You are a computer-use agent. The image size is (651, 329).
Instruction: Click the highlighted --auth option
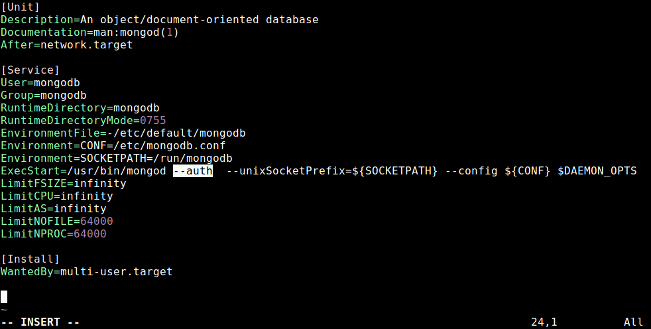[193, 170]
